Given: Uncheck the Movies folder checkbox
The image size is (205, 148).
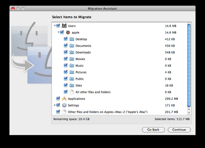Looking at the screenshot, I should [66, 59].
